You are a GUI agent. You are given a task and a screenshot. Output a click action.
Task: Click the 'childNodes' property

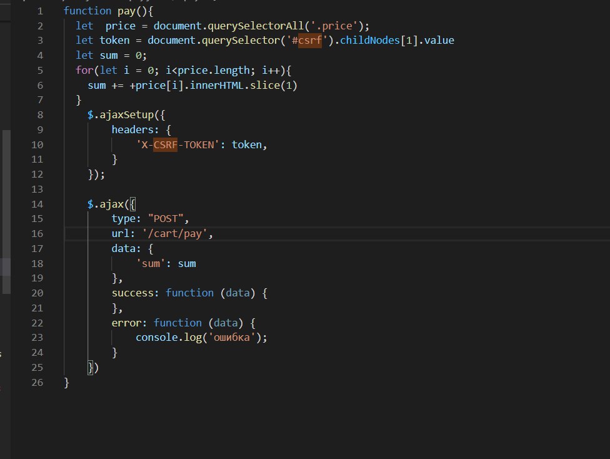pos(370,41)
